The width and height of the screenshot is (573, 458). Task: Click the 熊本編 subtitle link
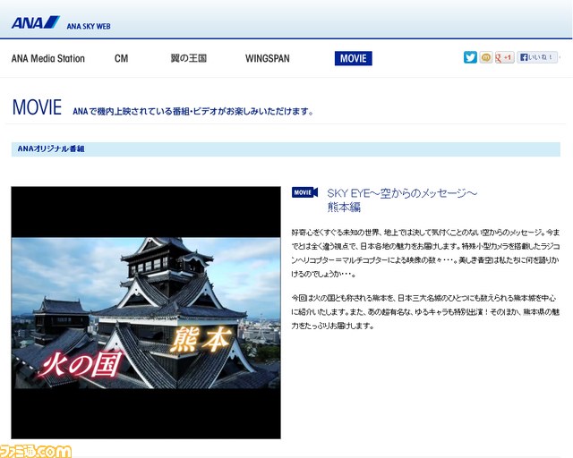(x=344, y=208)
